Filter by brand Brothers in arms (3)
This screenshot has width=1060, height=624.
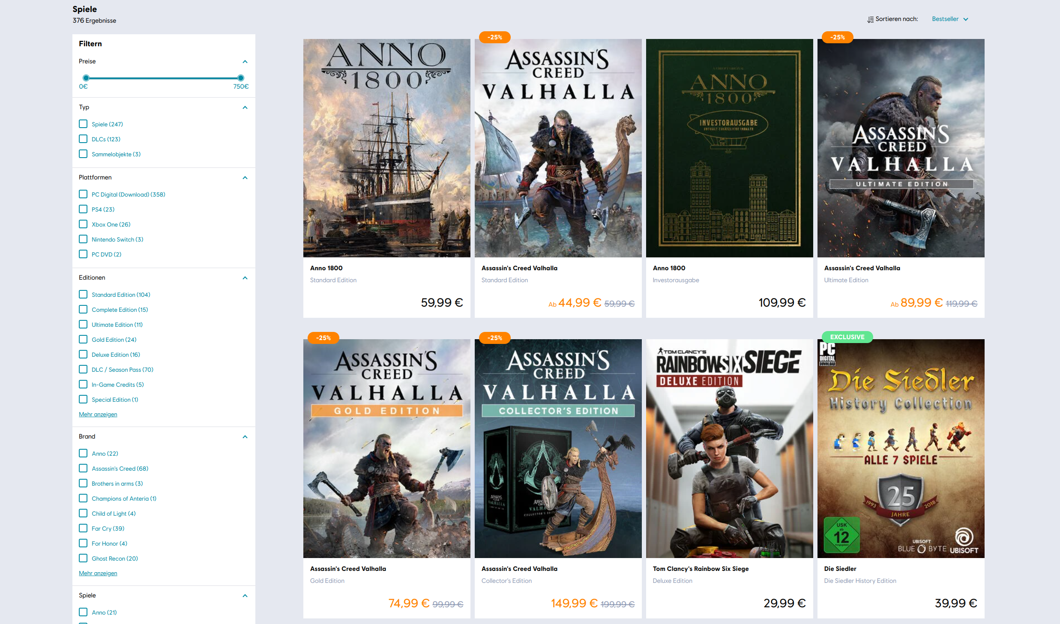pyautogui.click(x=83, y=483)
